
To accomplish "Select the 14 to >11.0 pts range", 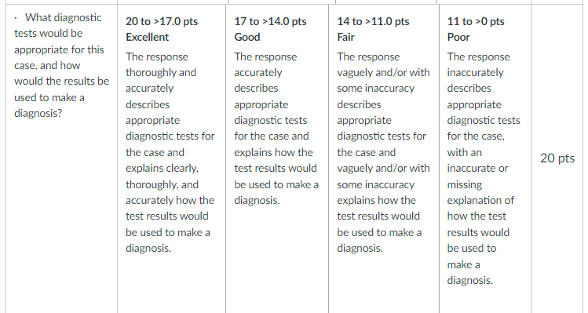I will click(373, 21).
